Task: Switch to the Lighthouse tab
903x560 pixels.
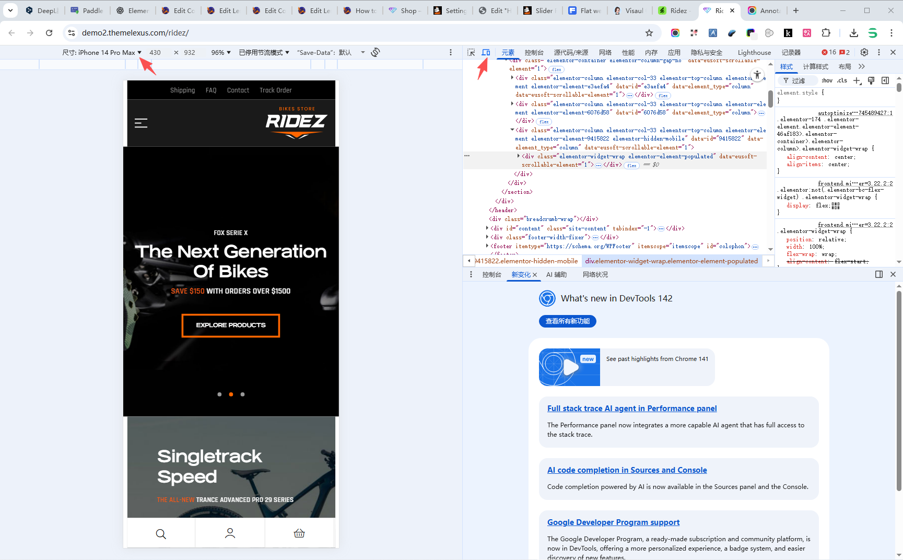Action: tap(754, 52)
